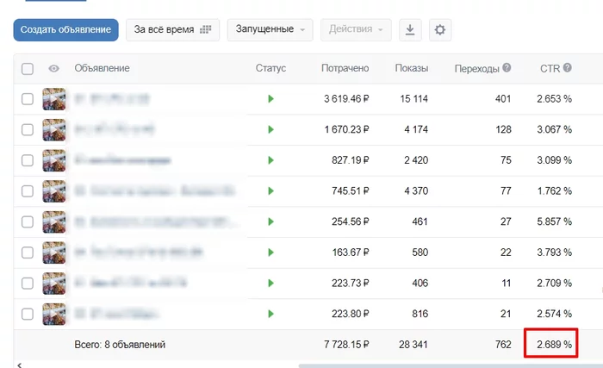Open the ad thumbnail in the 4 174 impressions row

(53, 130)
